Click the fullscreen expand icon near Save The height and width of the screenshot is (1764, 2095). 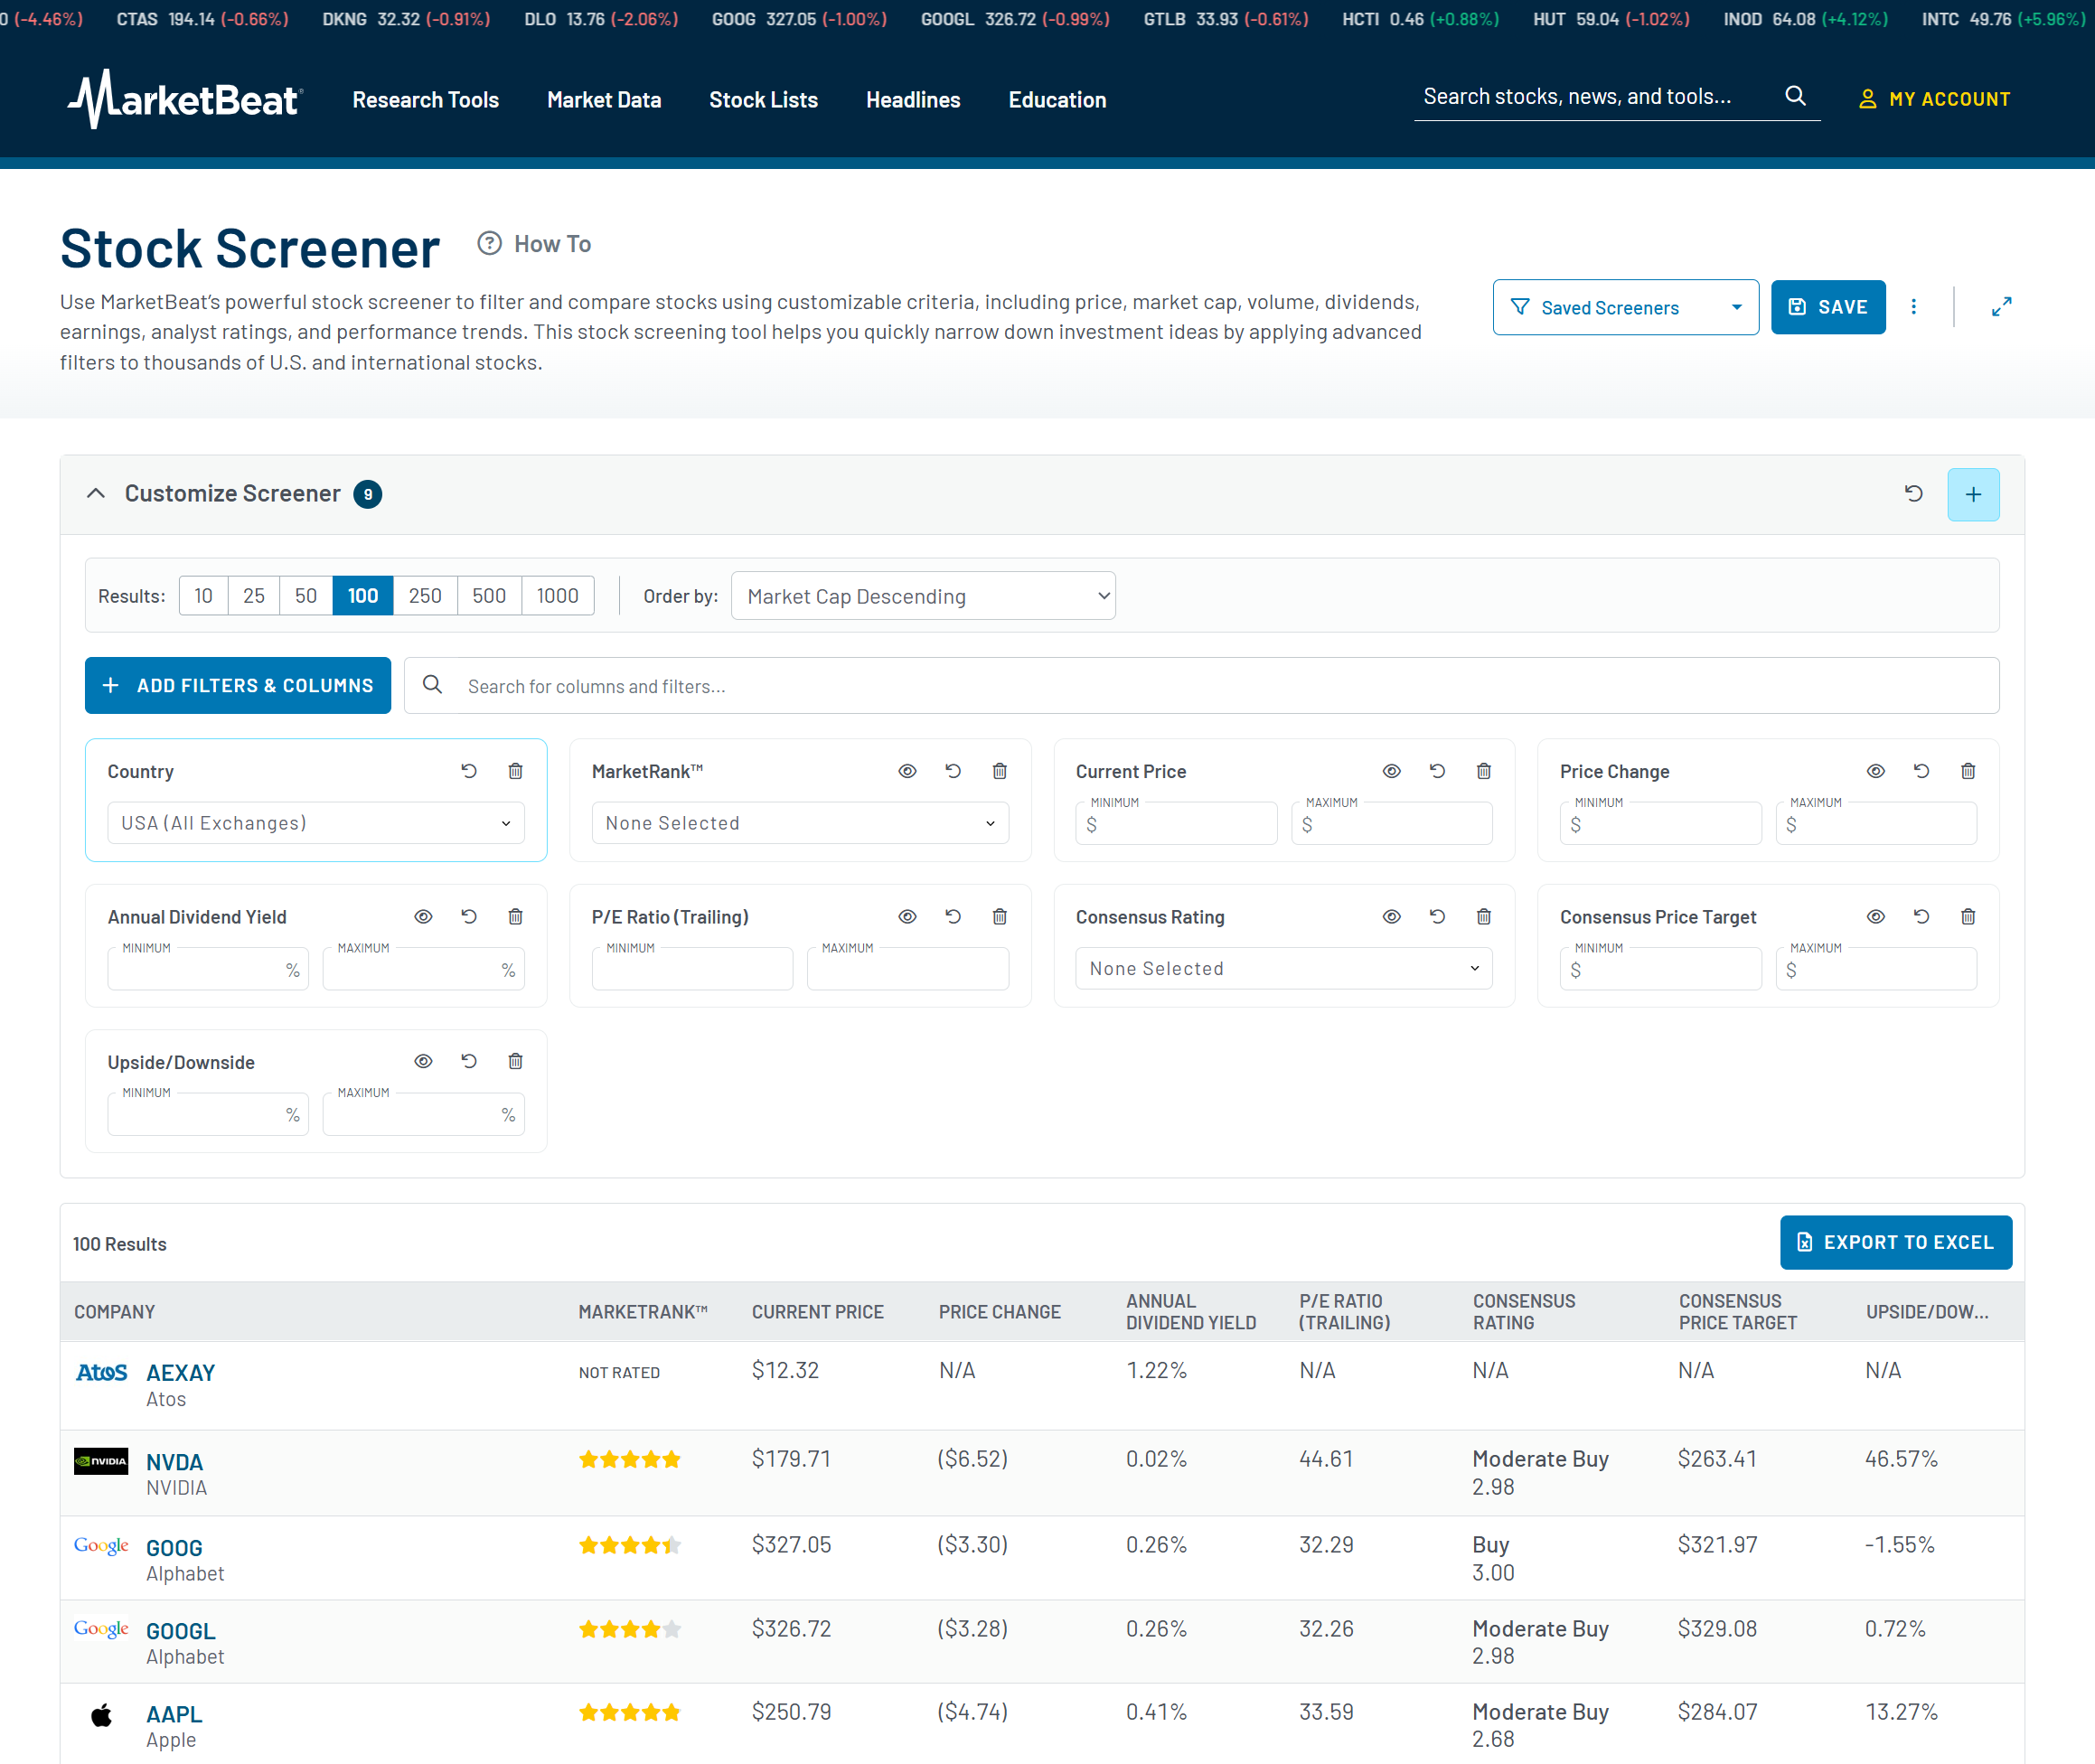coord(2001,307)
